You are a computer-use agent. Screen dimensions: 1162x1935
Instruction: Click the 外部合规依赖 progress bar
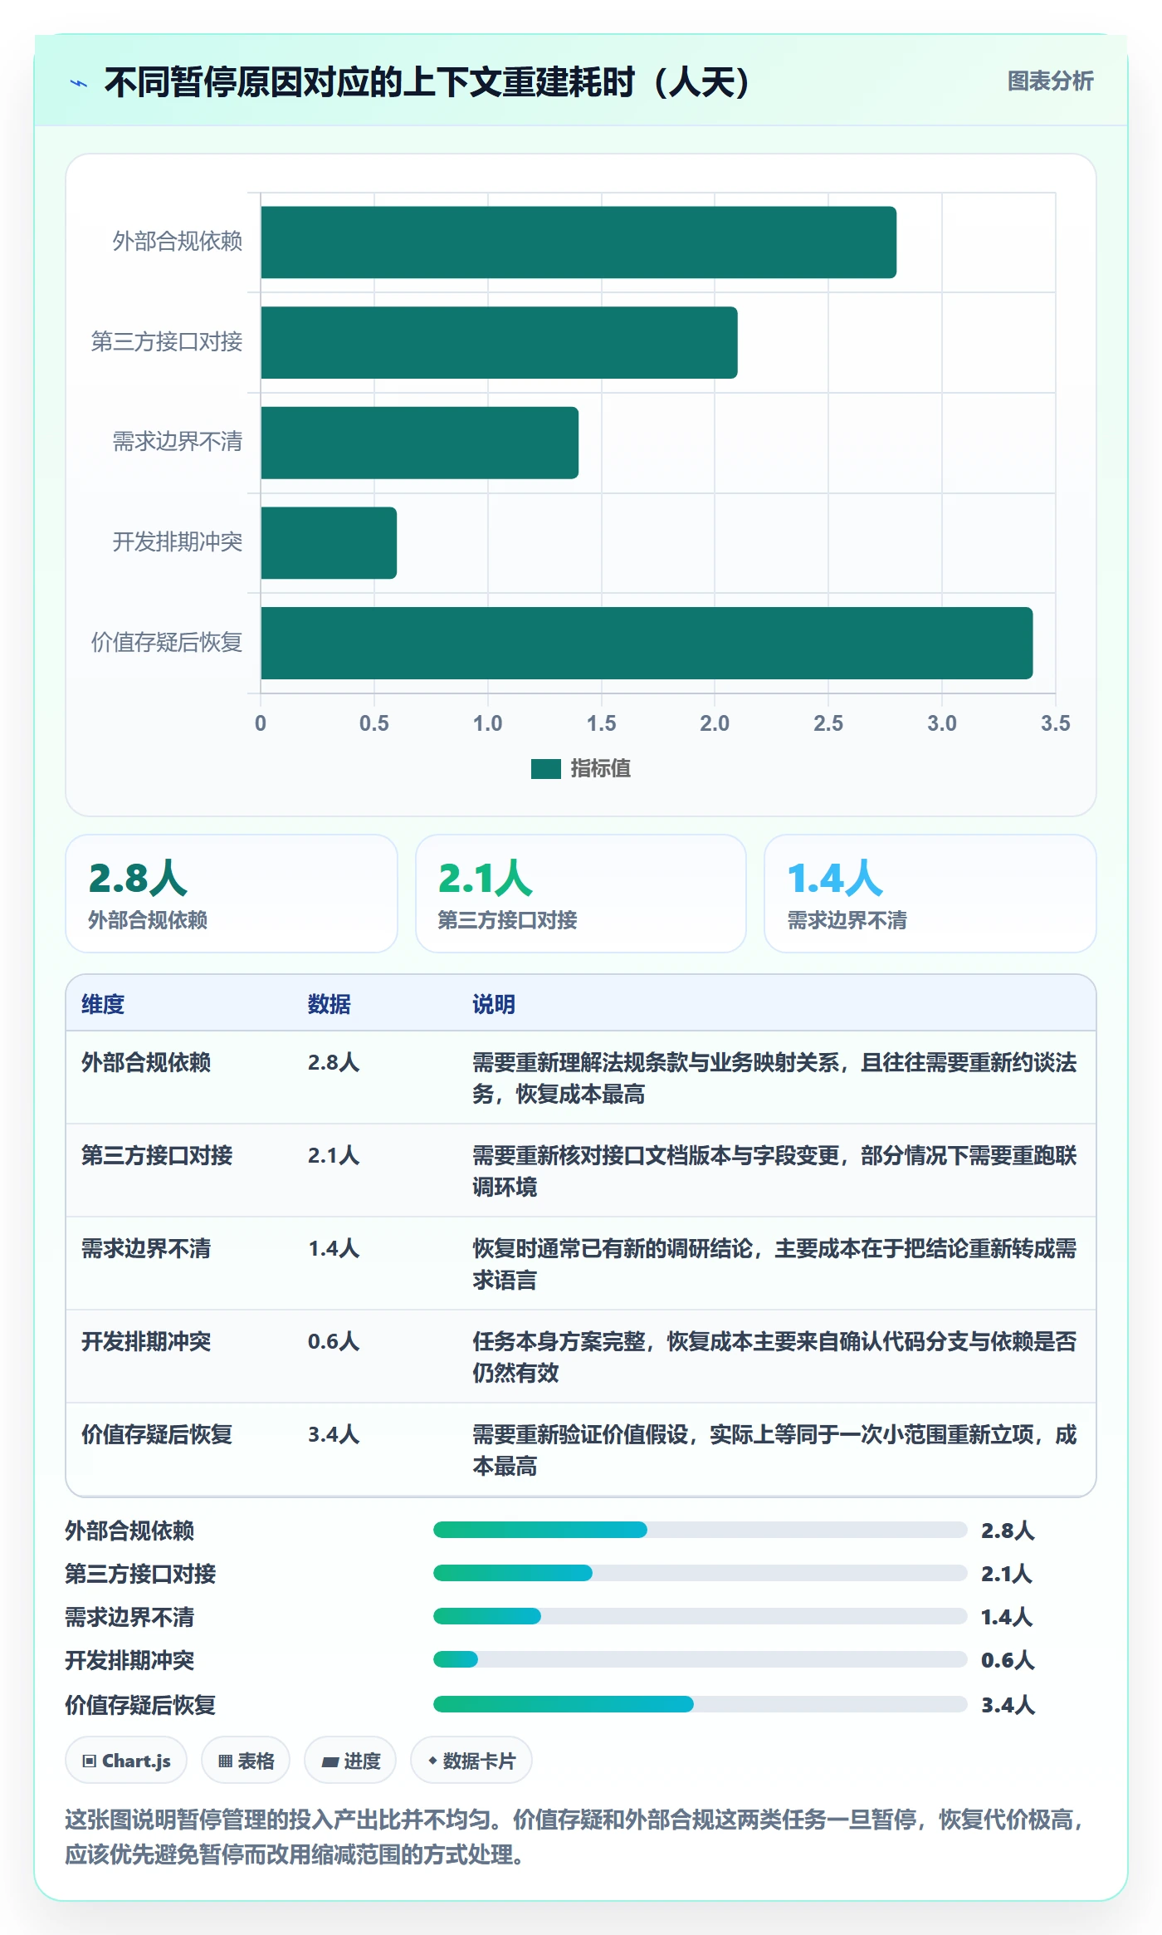pyautogui.click(x=701, y=1530)
